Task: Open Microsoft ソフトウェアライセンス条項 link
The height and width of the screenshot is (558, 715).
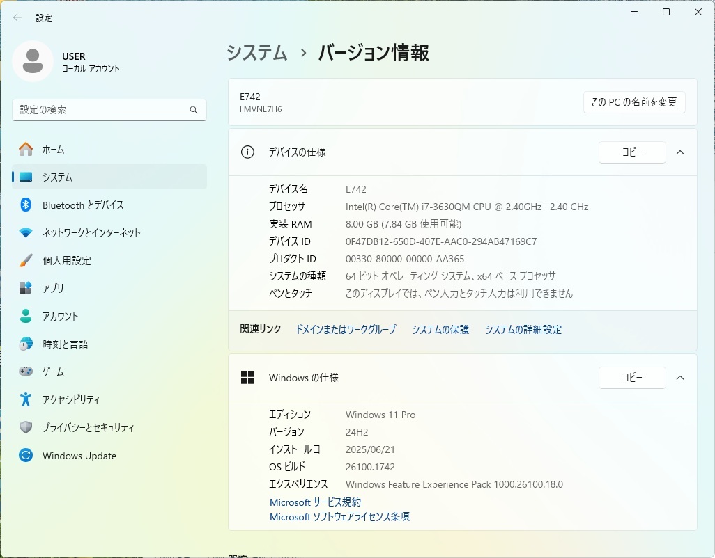Action: [x=339, y=516]
